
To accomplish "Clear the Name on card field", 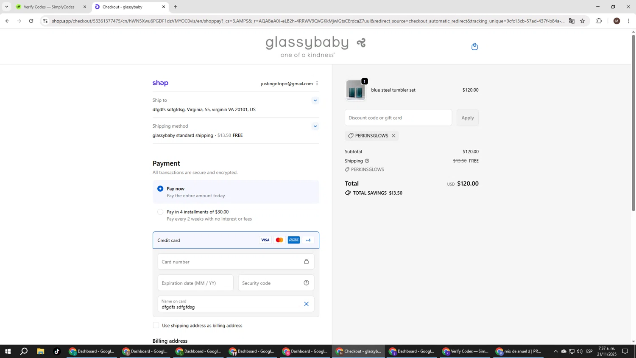I will (x=306, y=304).
